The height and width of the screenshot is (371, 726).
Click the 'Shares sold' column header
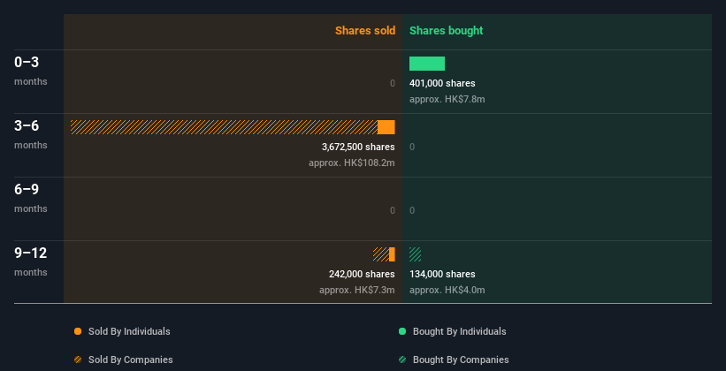click(x=365, y=31)
